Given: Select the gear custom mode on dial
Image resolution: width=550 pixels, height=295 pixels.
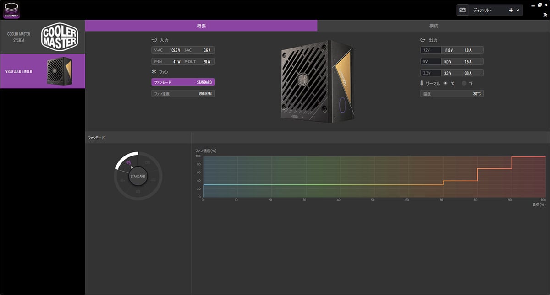Looking at the screenshot, I should click(137, 192).
